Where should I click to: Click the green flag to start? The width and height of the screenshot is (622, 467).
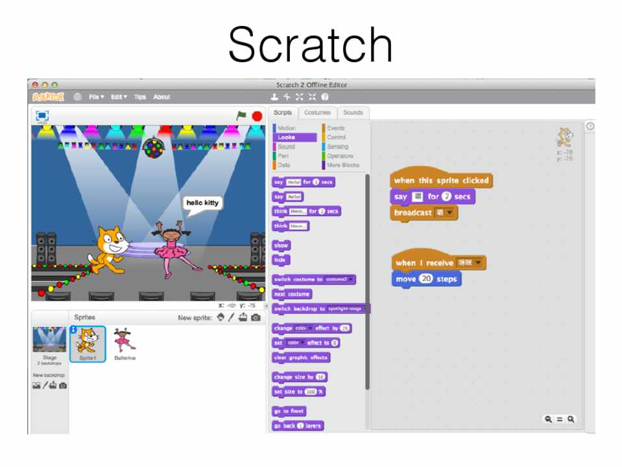241,116
